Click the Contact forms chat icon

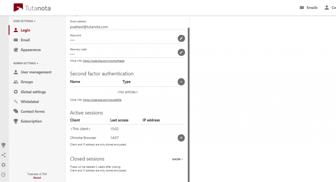click(16, 111)
